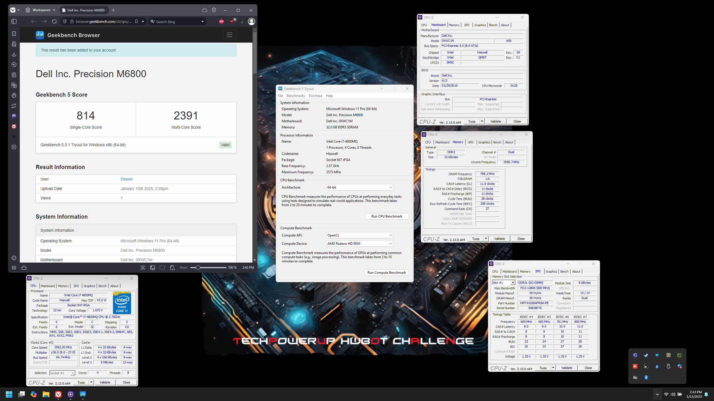Click Reset zoom in Vivaldi status bar

click(x=184, y=268)
